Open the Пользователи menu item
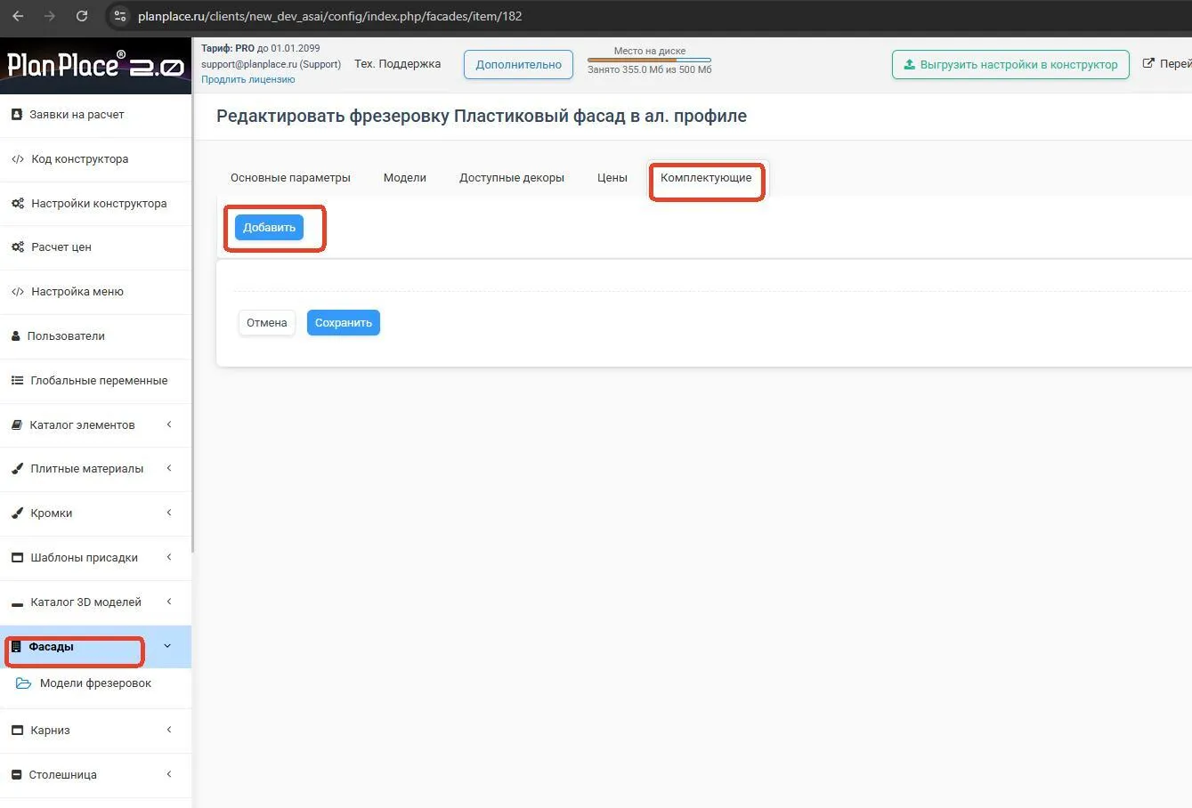 pyautogui.click(x=95, y=336)
